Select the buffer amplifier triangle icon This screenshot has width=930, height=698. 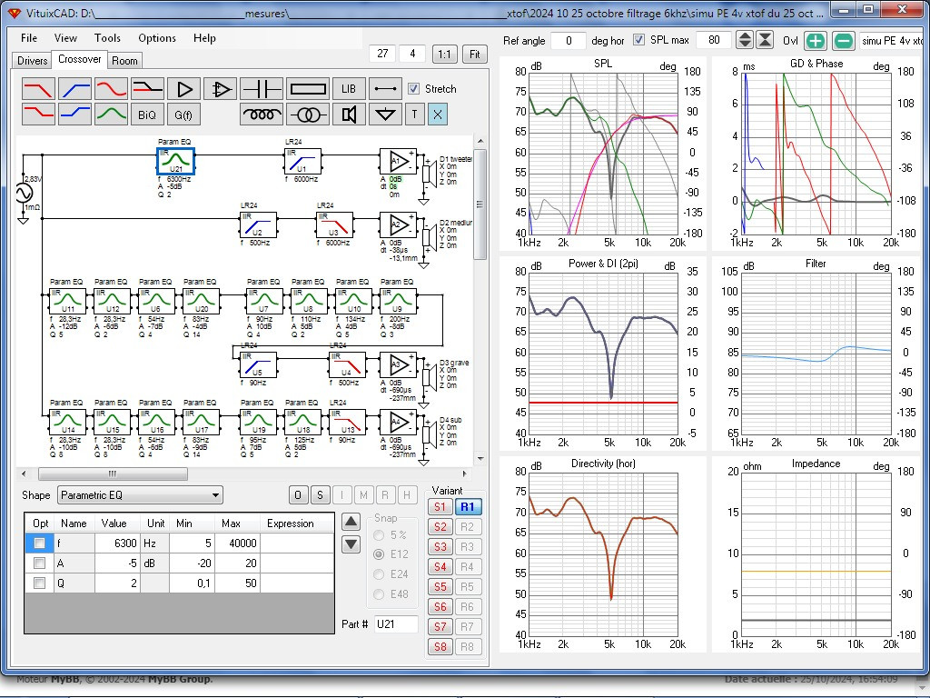(x=184, y=89)
